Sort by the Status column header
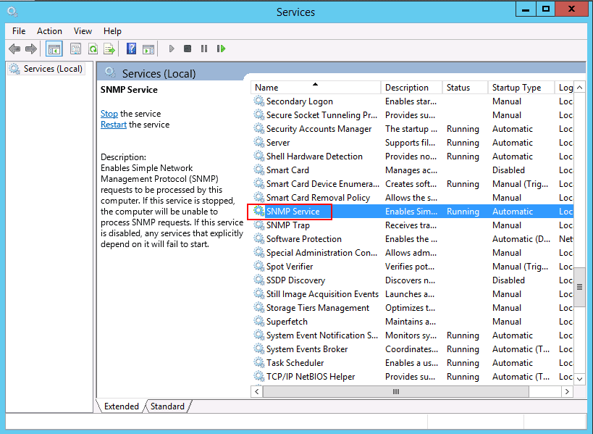The height and width of the screenshot is (434, 593). click(x=465, y=88)
